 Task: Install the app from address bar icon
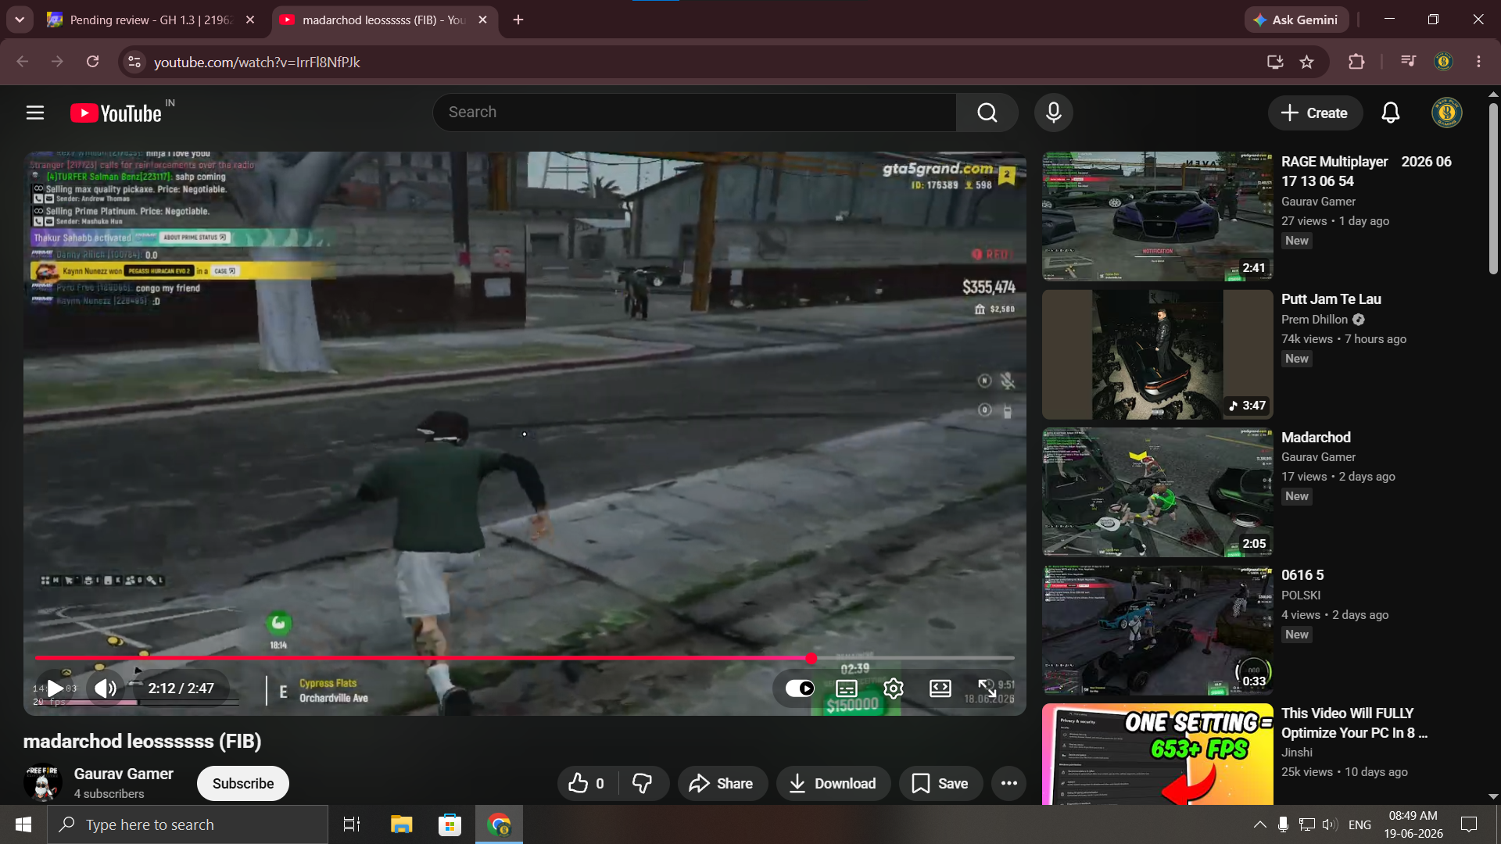click(x=1275, y=62)
